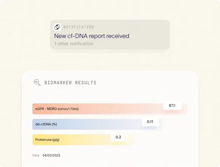The height and width of the screenshot is (167, 220).
Task: Click the Proteinuria (g/g) bar
Action: (82, 140)
